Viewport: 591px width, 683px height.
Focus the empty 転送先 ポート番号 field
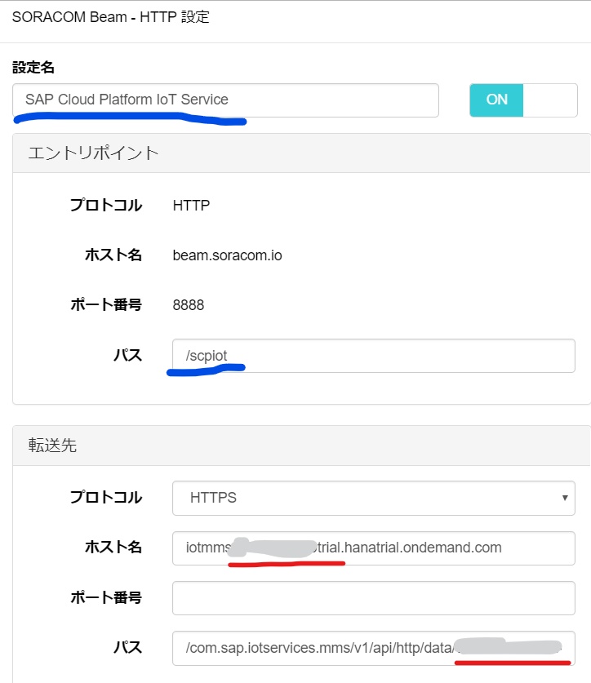pos(374,598)
